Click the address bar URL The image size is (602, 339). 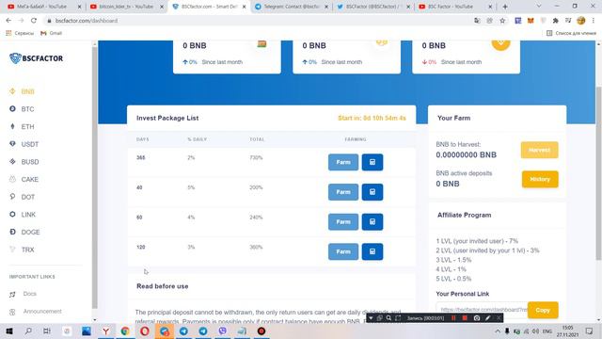87,21
